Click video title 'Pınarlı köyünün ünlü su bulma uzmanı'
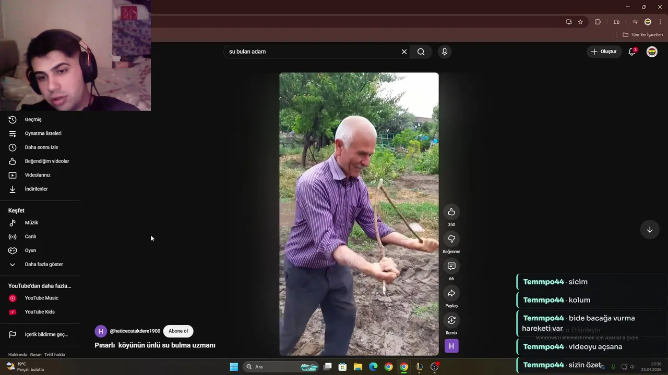This screenshot has height=375, width=668. tap(155, 345)
